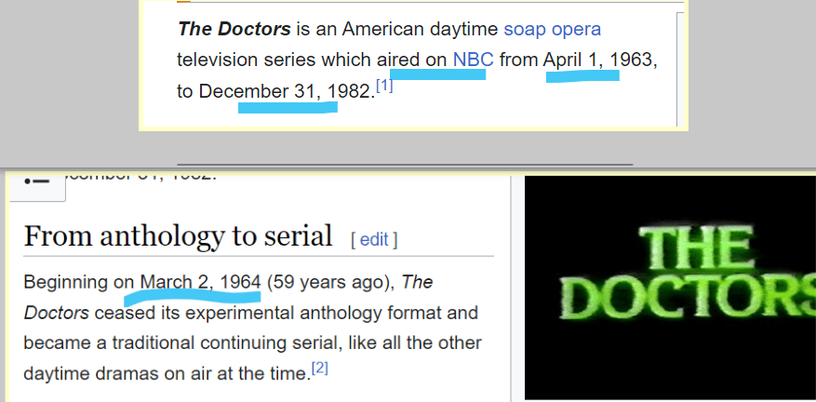The height and width of the screenshot is (402, 816).
Task: Follow the NBC hyperlink
Action: pos(473,60)
